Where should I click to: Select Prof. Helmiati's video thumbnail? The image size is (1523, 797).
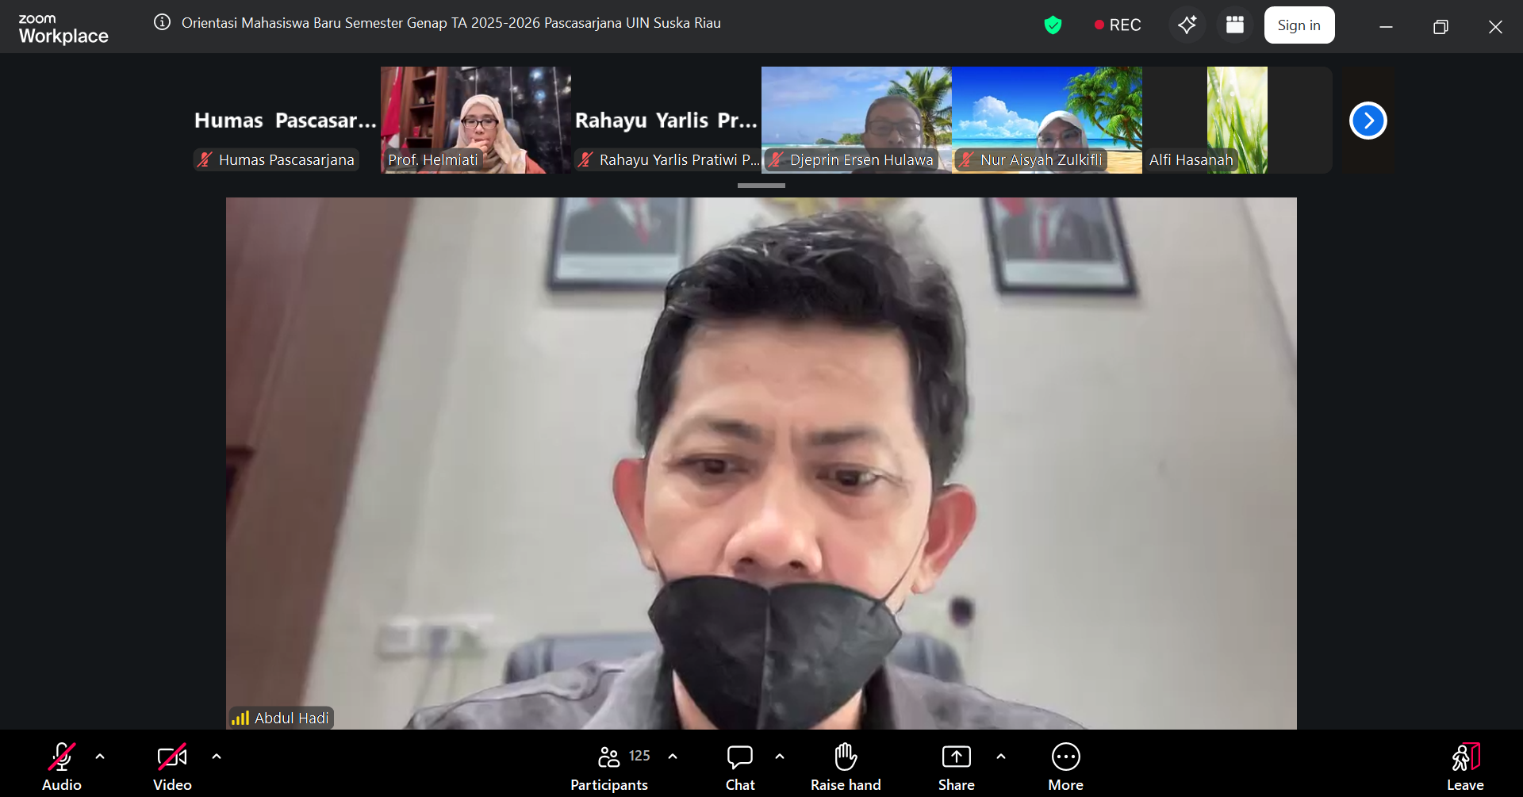(475, 119)
